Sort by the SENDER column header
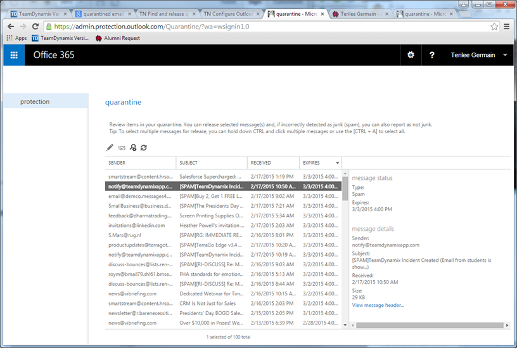517x348 pixels. tap(141, 163)
